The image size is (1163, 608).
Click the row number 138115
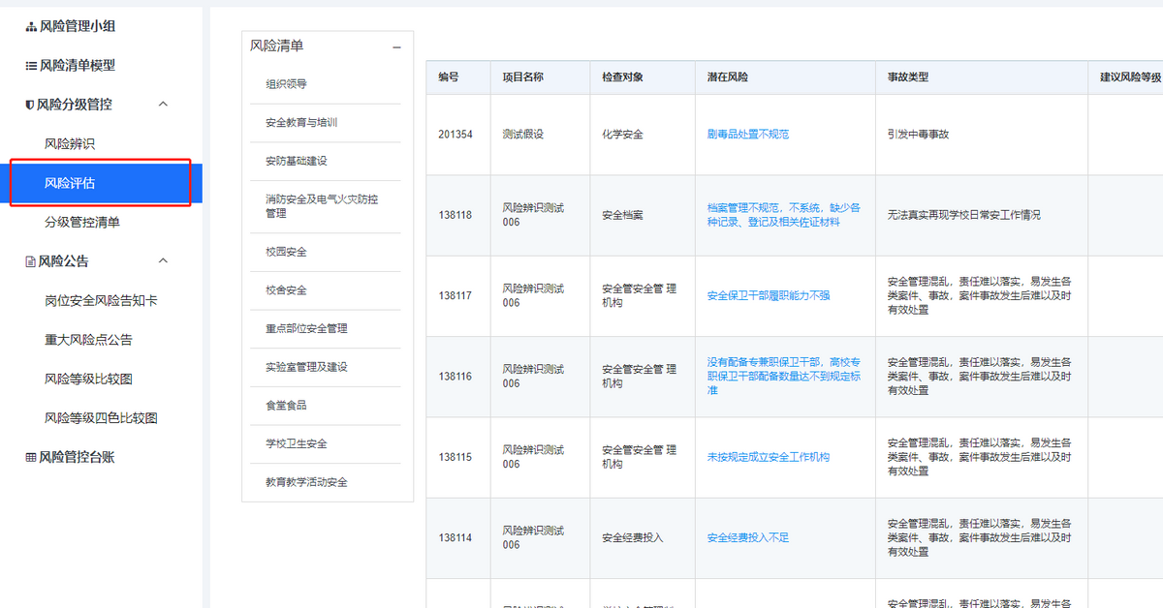(x=456, y=457)
